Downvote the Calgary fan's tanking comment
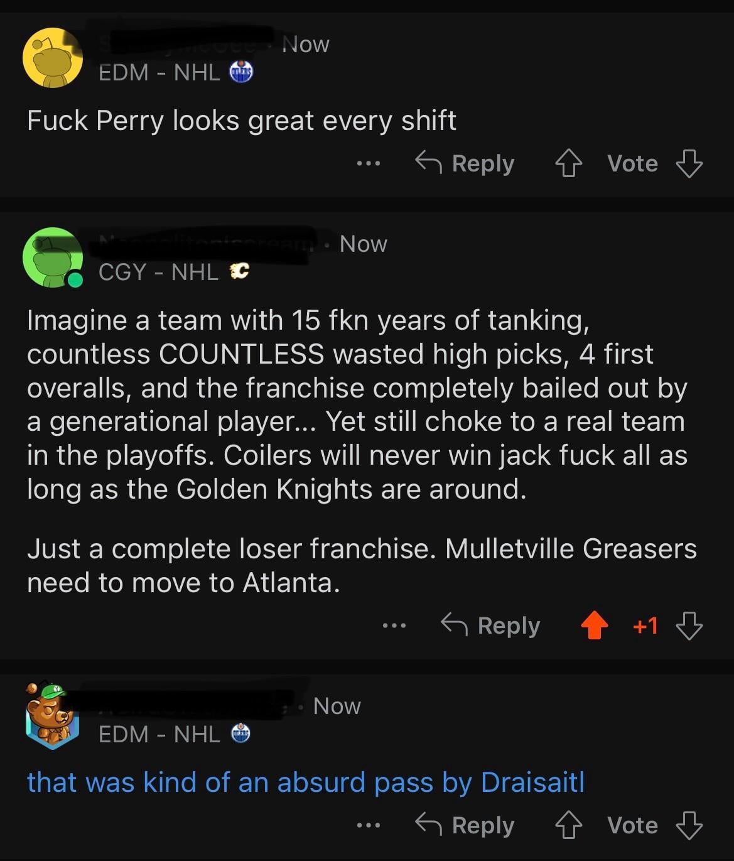This screenshot has width=734, height=861. click(x=689, y=626)
